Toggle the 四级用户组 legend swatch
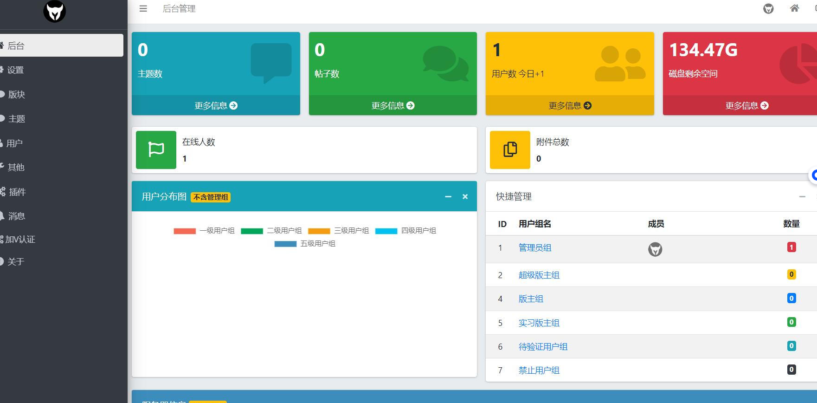Screen dimensions: 817x403 point(386,231)
